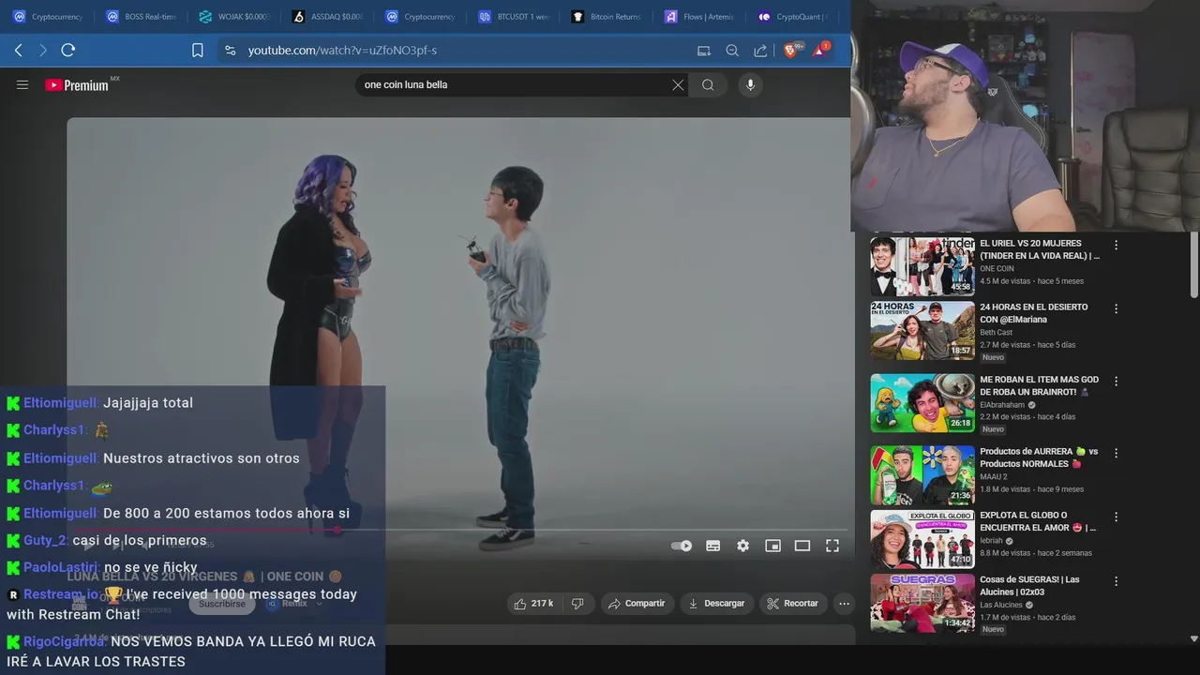
Task: Open 24 HORAS EN EL DESIERTO thumbnail
Action: 922,330
